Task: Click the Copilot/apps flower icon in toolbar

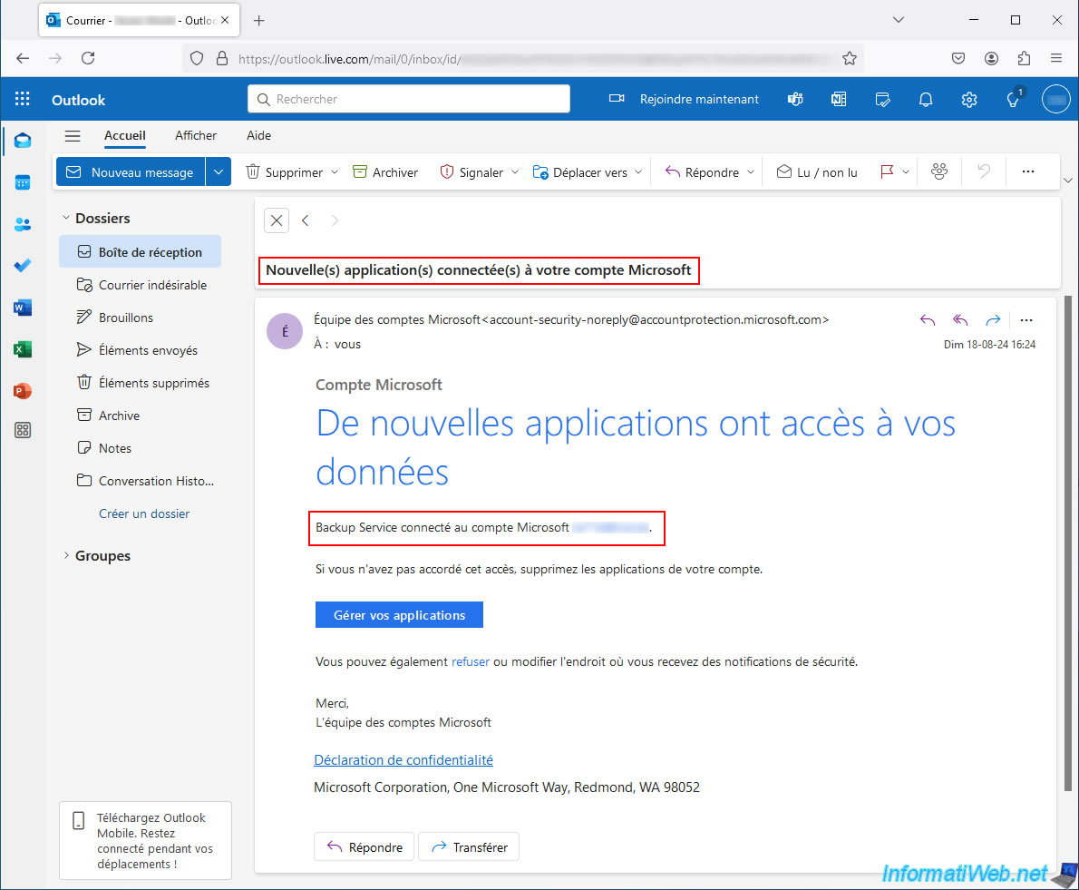Action: (939, 171)
